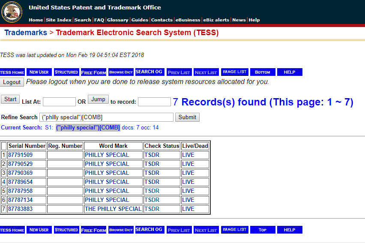Focus the Refine Search text field
Image resolution: width=365 pixels, height=243 pixels.
(x=106, y=117)
